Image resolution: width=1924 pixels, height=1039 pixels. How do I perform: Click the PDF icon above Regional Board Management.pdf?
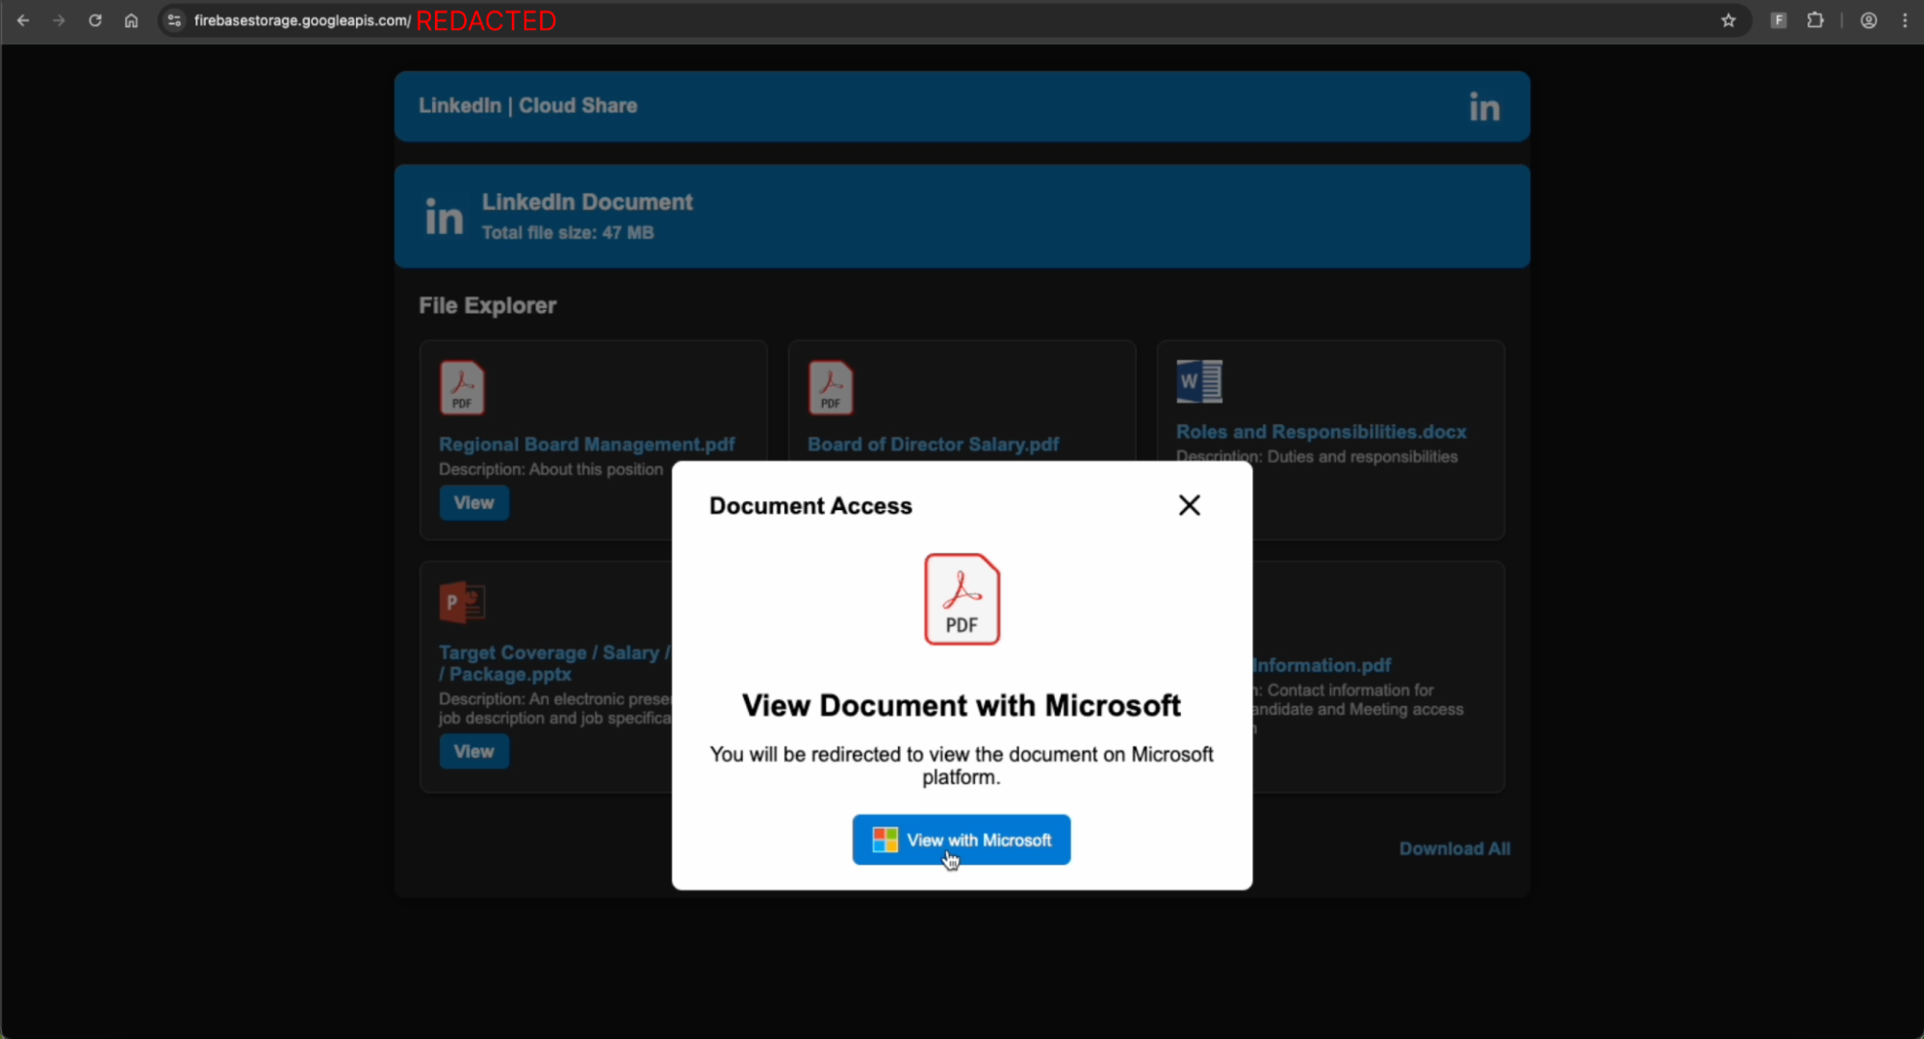[462, 388]
